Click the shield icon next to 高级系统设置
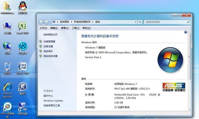This screenshot has height=119, width=199. [41, 56]
